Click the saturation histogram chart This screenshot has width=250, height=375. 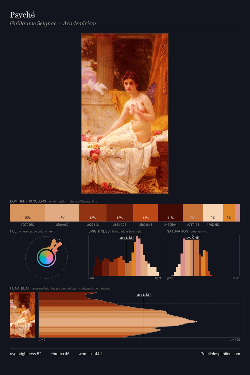click(x=203, y=255)
